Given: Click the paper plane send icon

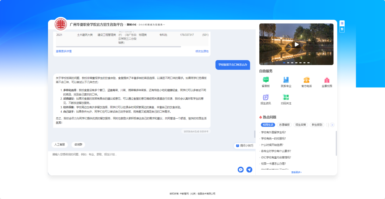Looking at the screenshot, I should click(249, 170).
